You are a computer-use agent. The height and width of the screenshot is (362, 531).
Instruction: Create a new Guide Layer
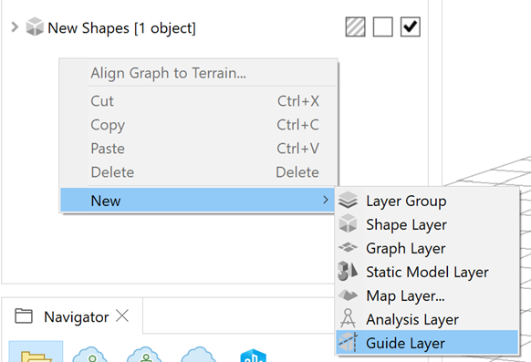[x=427, y=343]
